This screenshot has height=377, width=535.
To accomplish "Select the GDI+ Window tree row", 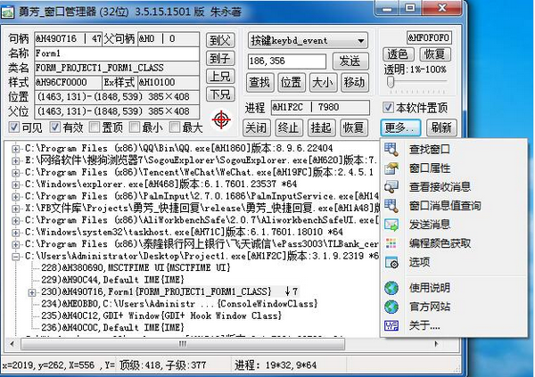I will [x=161, y=316].
